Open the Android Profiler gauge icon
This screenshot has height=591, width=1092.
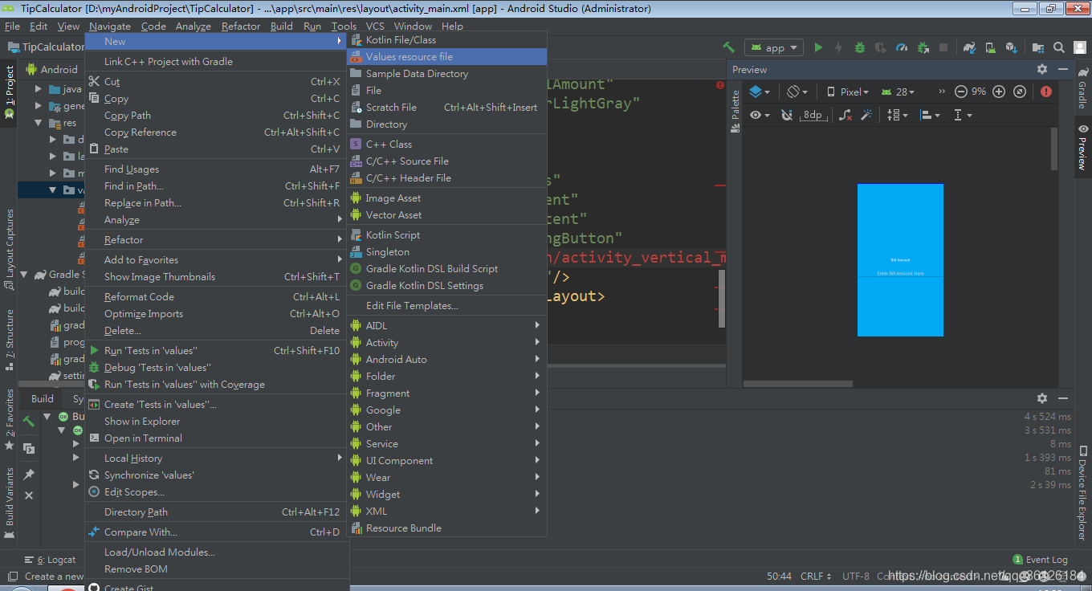(902, 47)
